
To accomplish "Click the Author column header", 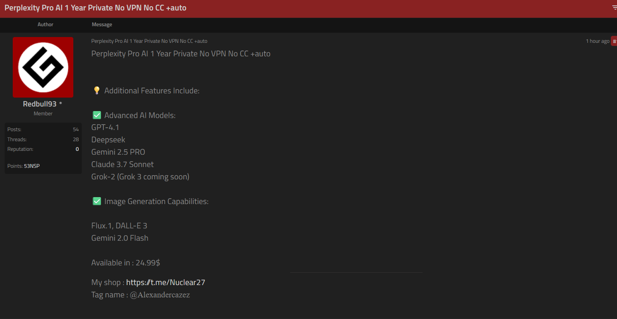I will point(46,25).
